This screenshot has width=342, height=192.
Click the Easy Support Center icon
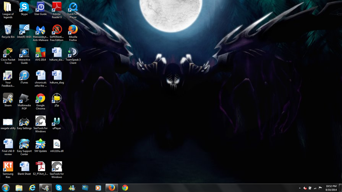pyautogui.click(x=24, y=147)
